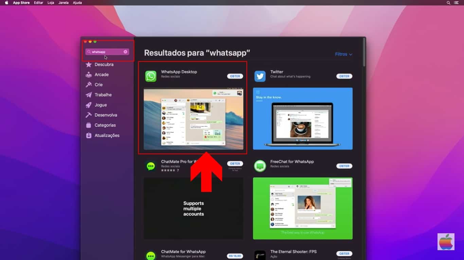Open the Categorias section
The width and height of the screenshot is (464, 260).
(x=105, y=125)
